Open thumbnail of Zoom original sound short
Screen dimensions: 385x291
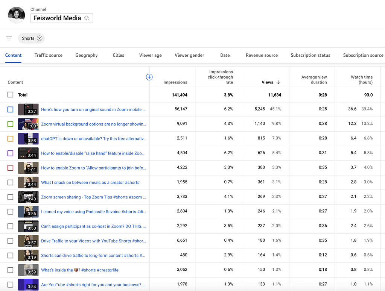pyautogui.click(x=28, y=109)
